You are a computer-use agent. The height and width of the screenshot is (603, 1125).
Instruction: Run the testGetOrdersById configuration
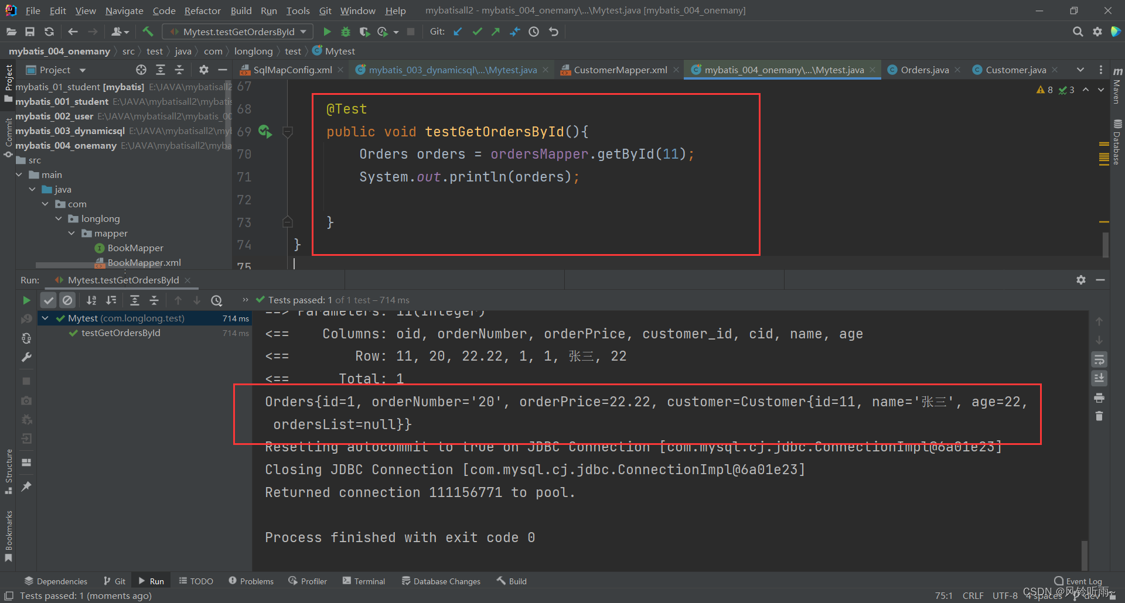[328, 32]
